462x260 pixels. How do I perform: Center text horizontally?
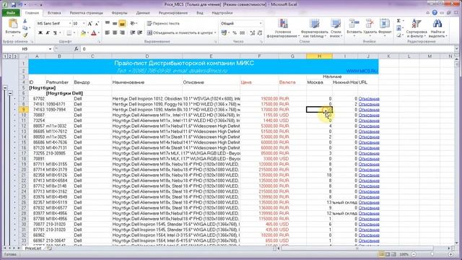(x=115, y=32)
